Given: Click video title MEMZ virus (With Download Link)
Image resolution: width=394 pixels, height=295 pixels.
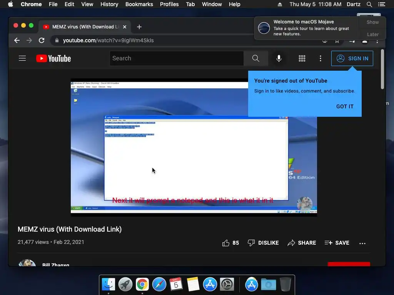Looking at the screenshot, I should click(x=70, y=229).
